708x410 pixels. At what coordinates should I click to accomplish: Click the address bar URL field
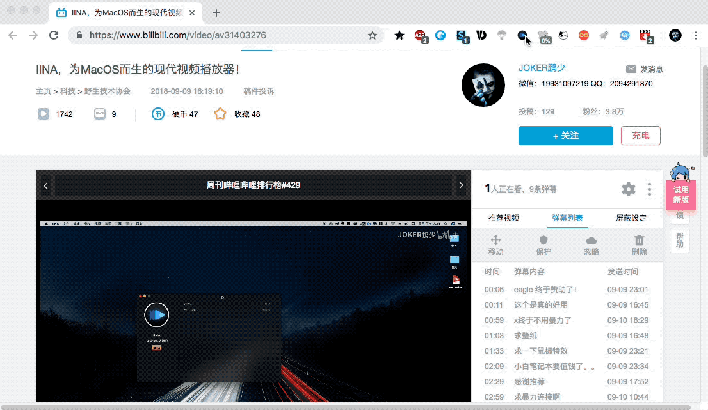point(226,35)
